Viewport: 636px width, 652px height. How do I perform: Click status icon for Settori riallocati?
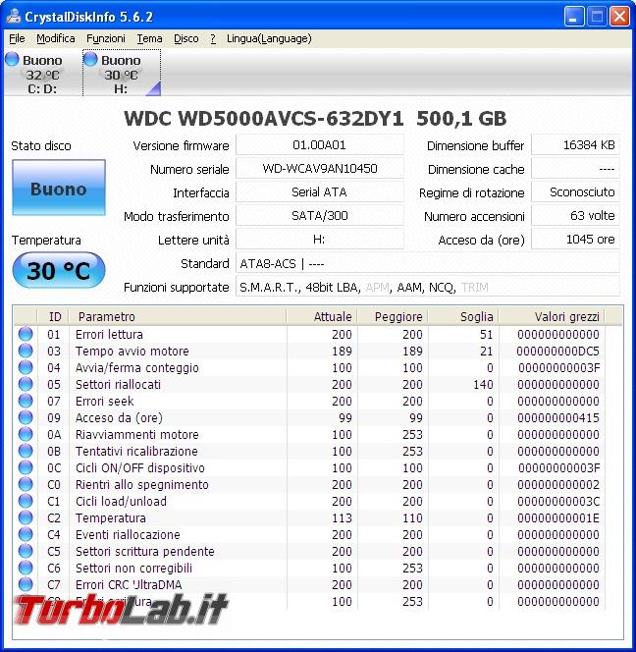(x=26, y=384)
